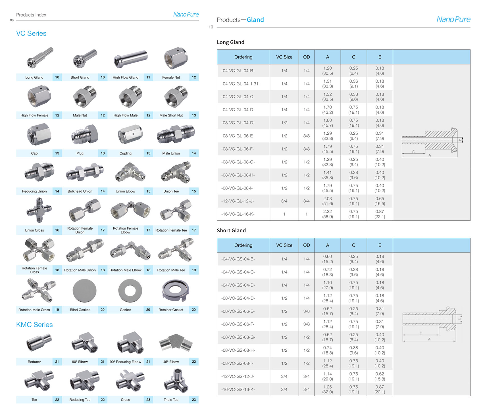Click the Long Gland product image

coord(39,58)
